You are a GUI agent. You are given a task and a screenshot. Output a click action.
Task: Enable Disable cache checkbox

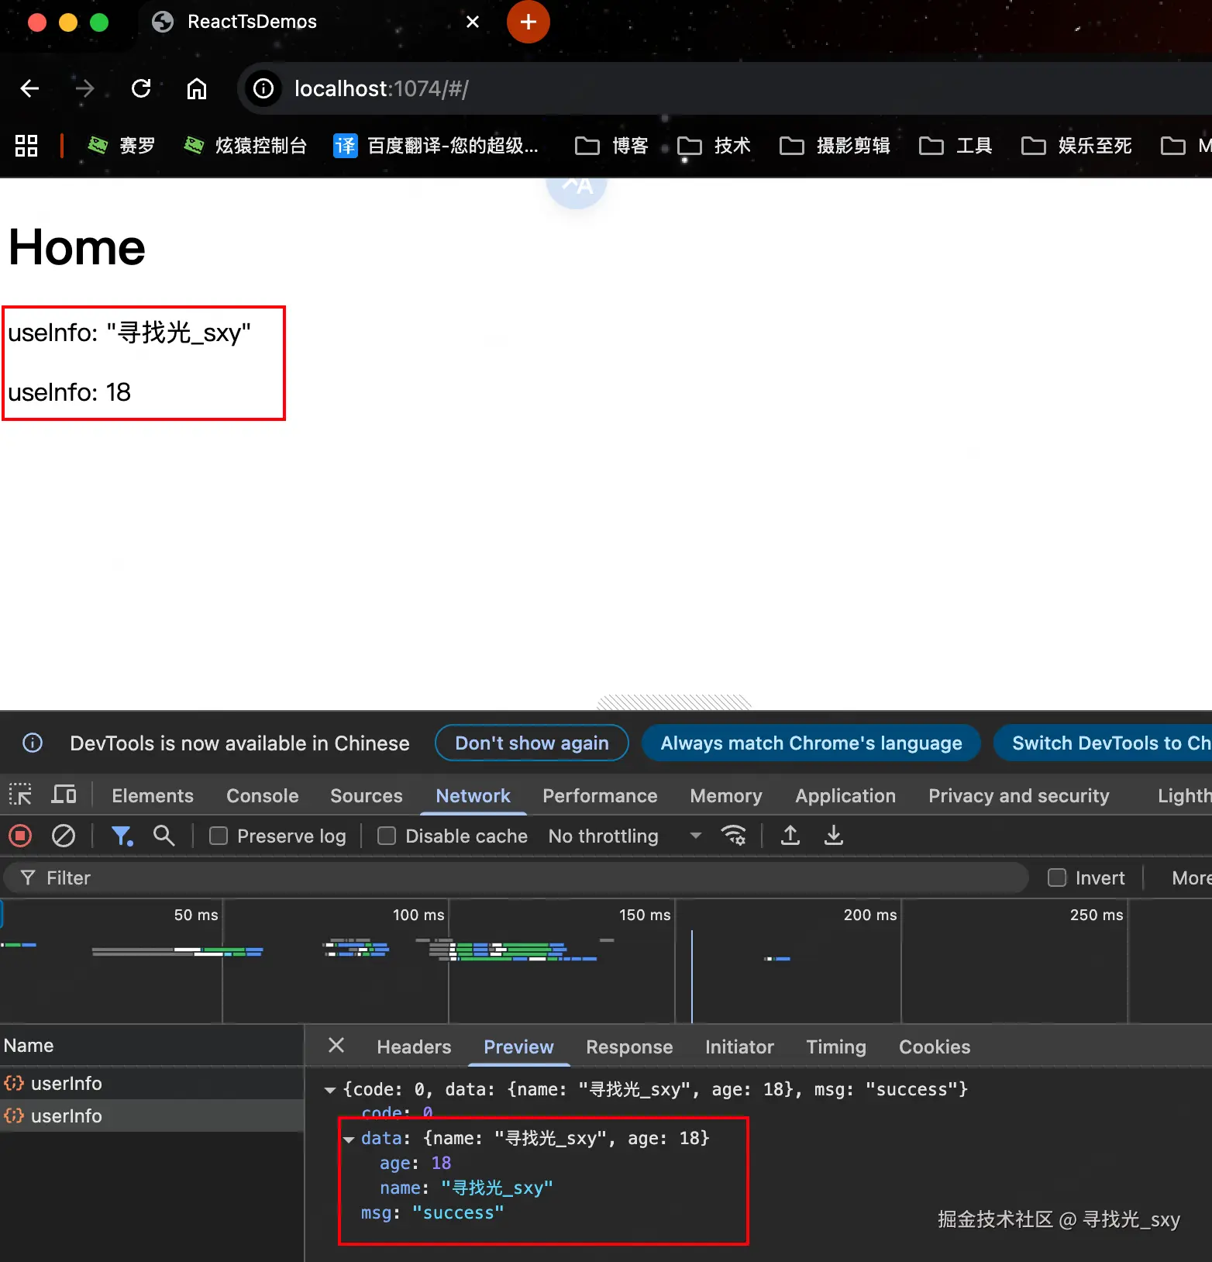click(x=386, y=836)
